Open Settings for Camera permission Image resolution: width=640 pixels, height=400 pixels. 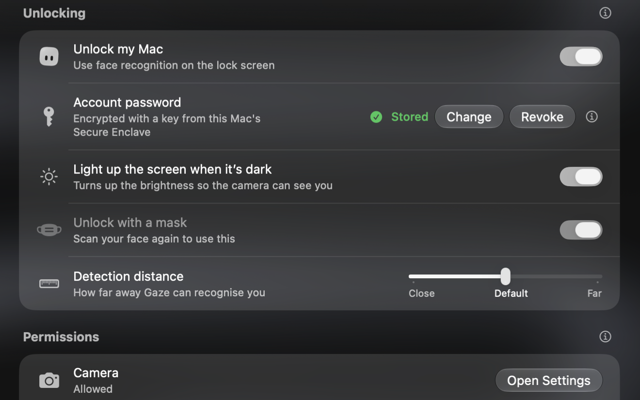pos(549,381)
